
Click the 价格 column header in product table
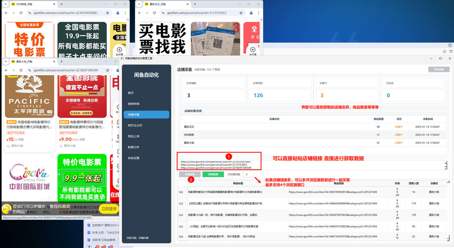pyautogui.click(x=397, y=184)
